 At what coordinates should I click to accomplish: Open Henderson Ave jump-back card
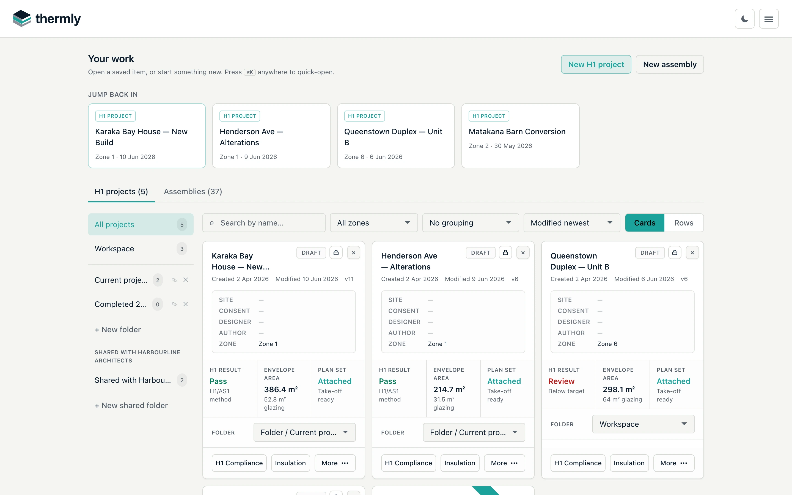click(x=271, y=136)
